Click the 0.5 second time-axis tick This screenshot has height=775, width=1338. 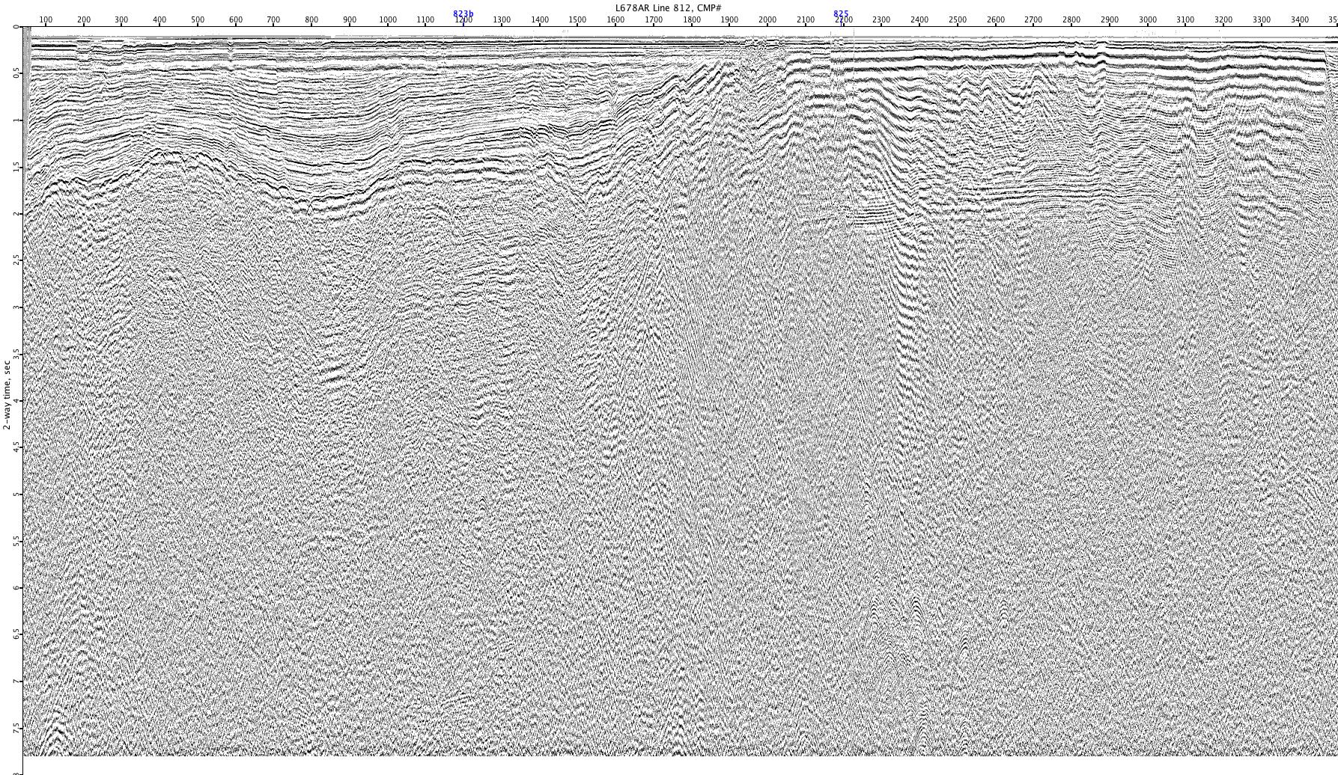[x=16, y=73]
